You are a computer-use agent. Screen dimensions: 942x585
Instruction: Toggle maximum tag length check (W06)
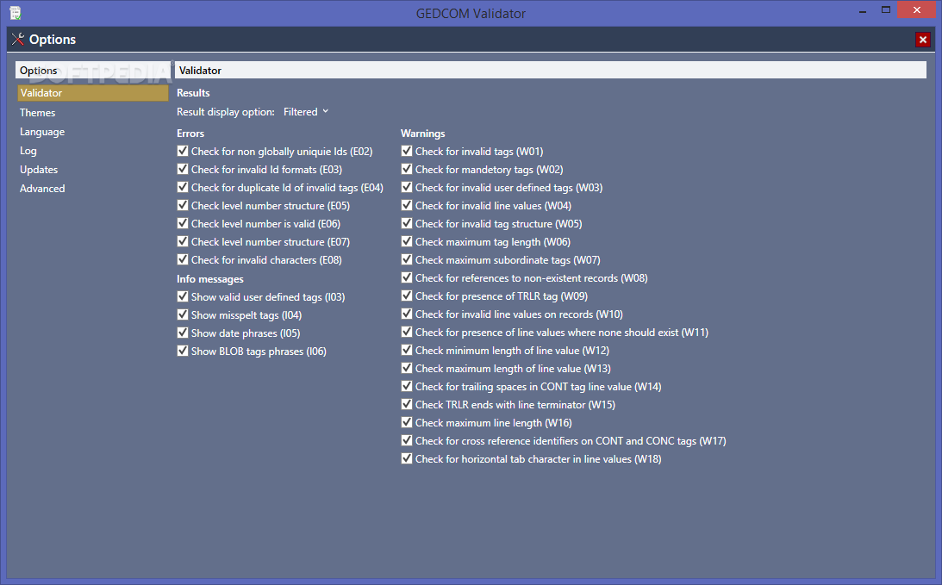tap(407, 241)
